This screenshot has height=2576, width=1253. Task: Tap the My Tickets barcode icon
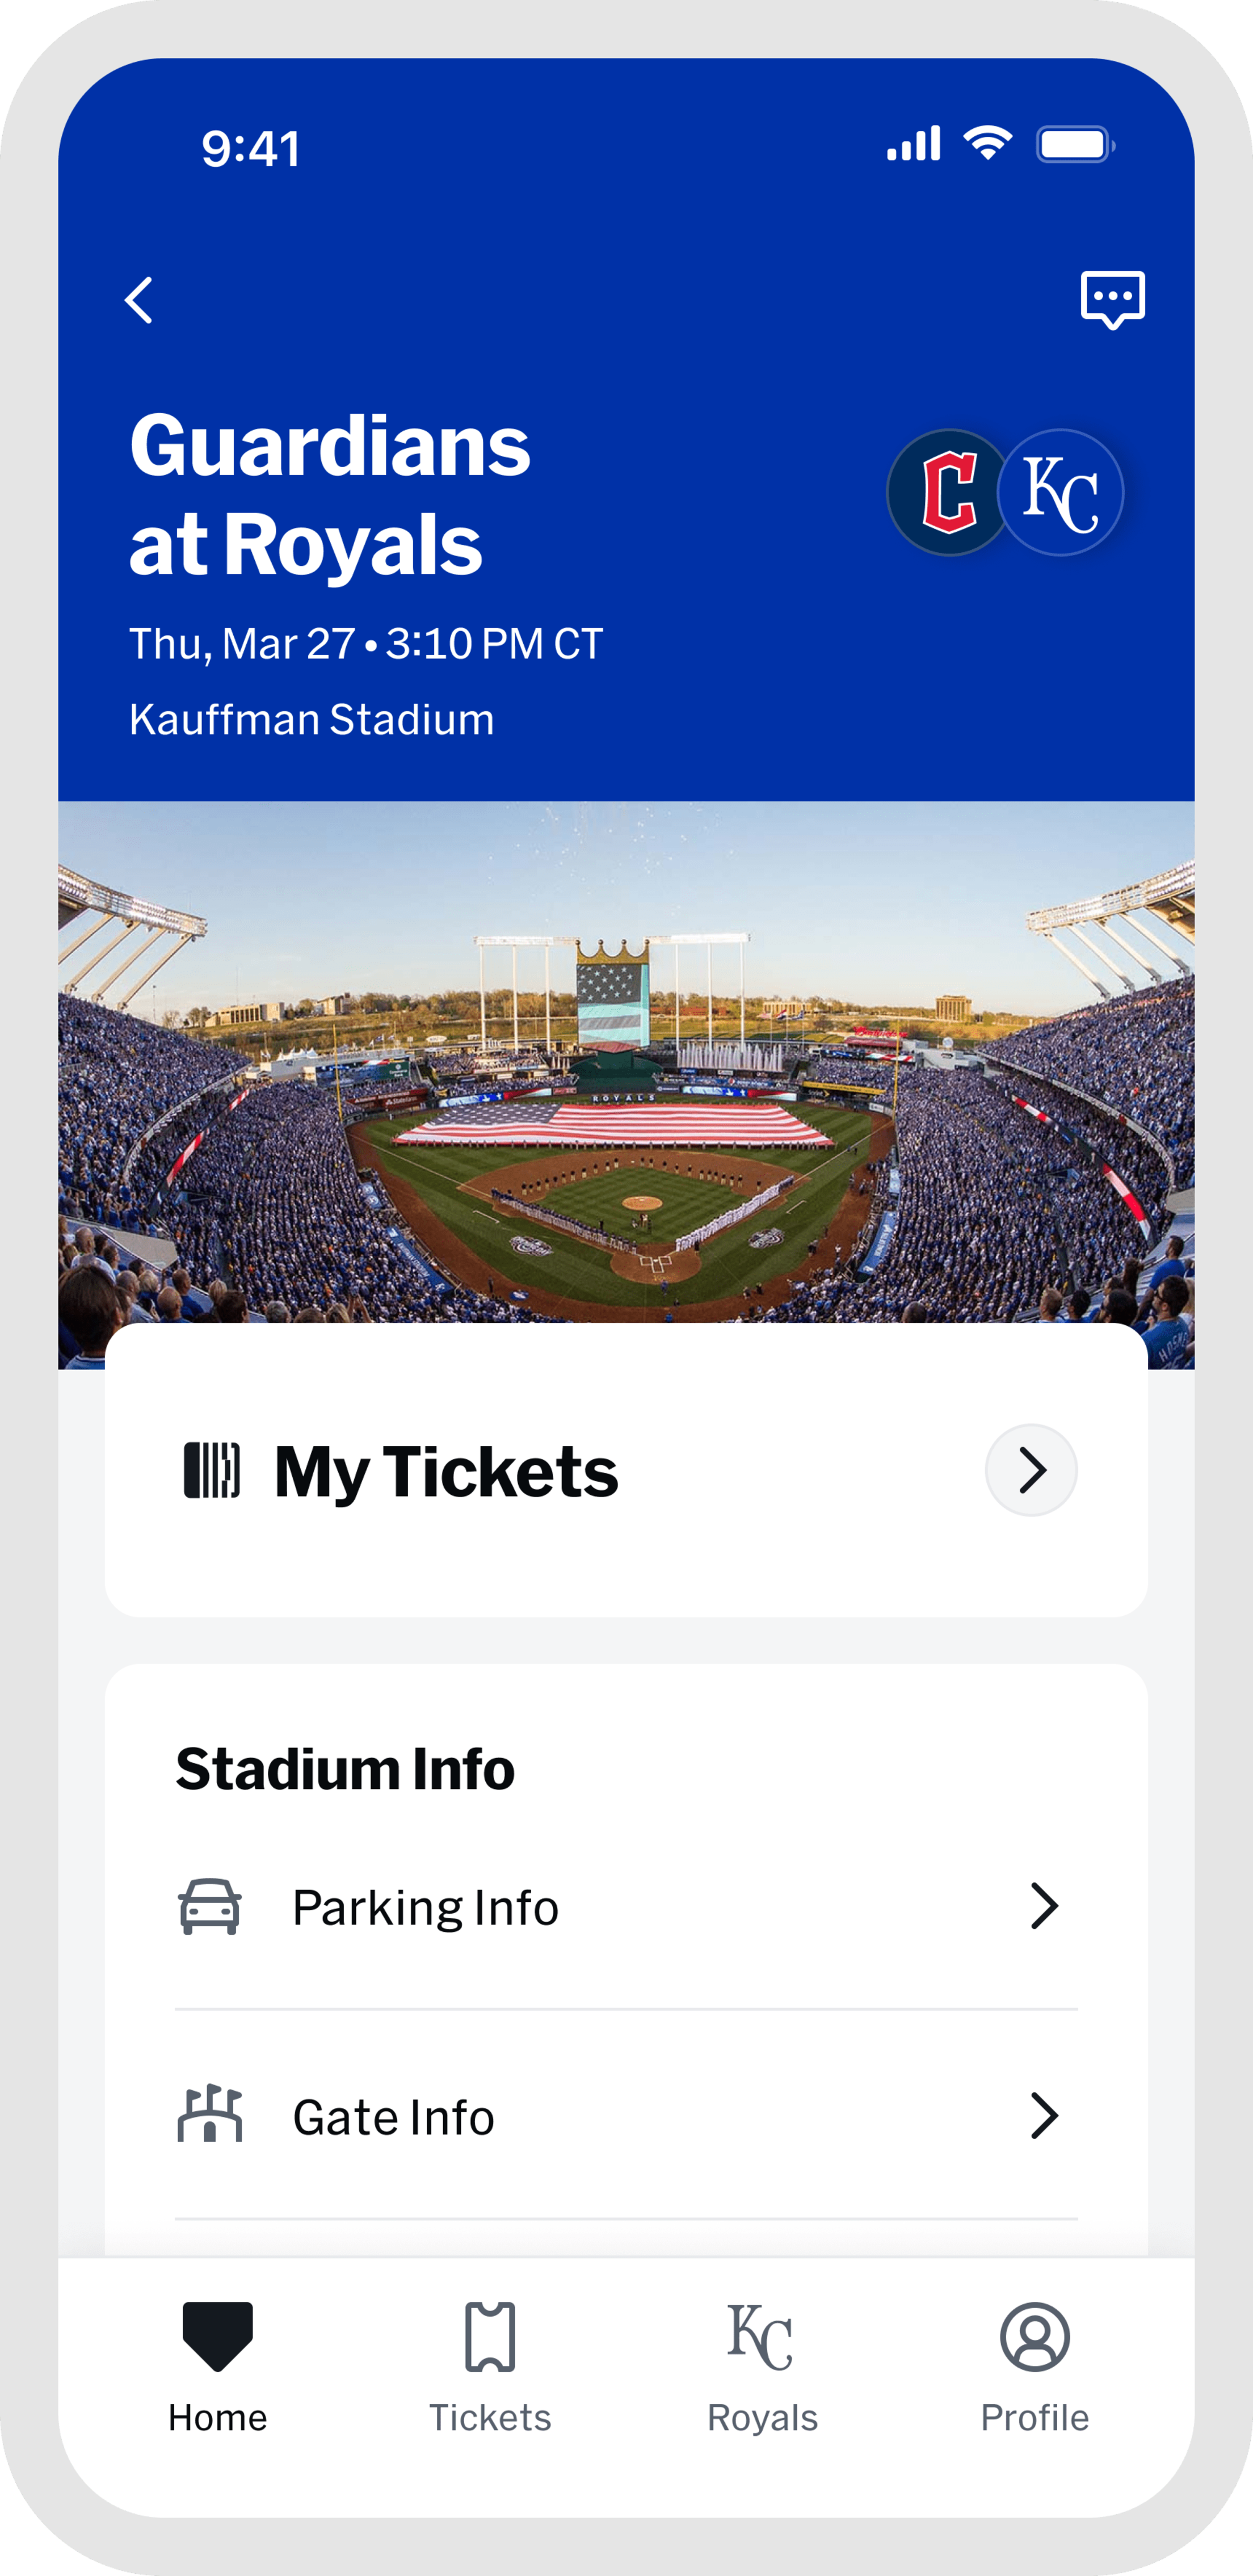[212, 1470]
